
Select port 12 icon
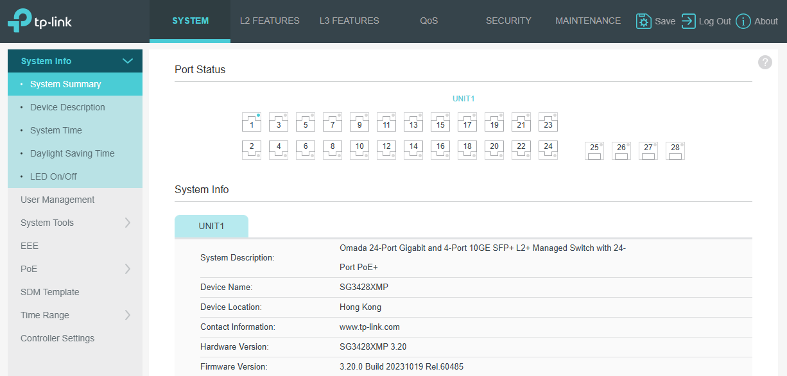pyautogui.click(x=386, y=150)
